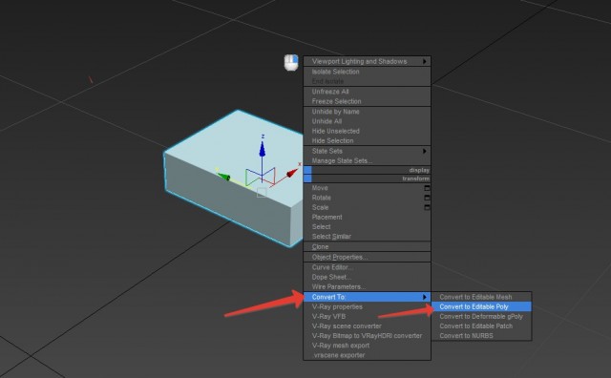Screen dimensions: 611x378
Task: Click the Select menu entry
Action: tap(367, 227)
